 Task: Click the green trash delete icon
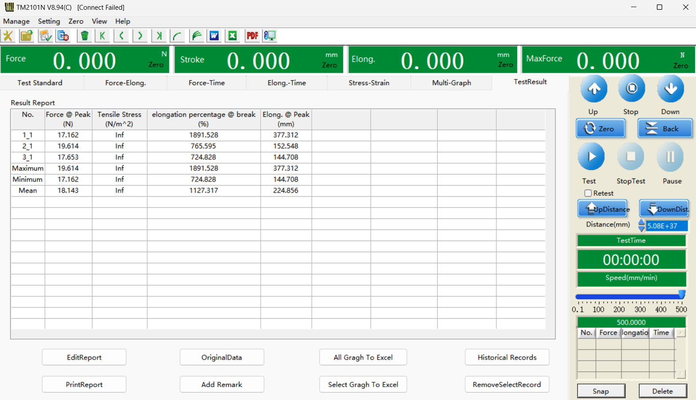[84, 36]
